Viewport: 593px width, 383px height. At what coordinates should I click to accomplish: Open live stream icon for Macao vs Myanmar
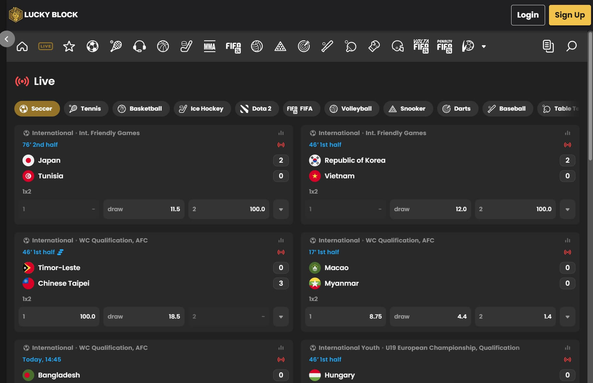(568, 252)
